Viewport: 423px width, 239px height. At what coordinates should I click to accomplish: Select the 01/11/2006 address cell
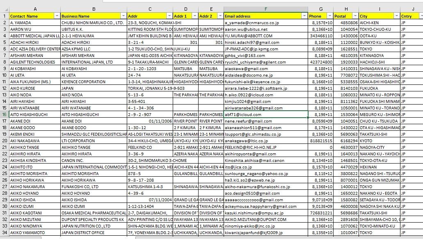150,121
